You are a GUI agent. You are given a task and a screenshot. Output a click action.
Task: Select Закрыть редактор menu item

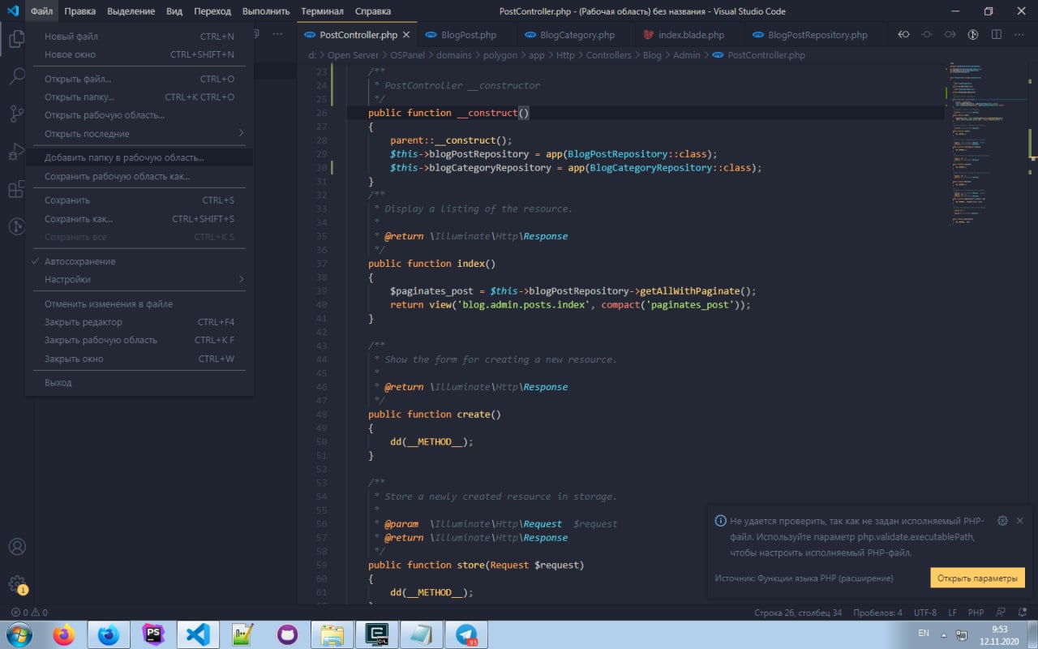[139, 322]
